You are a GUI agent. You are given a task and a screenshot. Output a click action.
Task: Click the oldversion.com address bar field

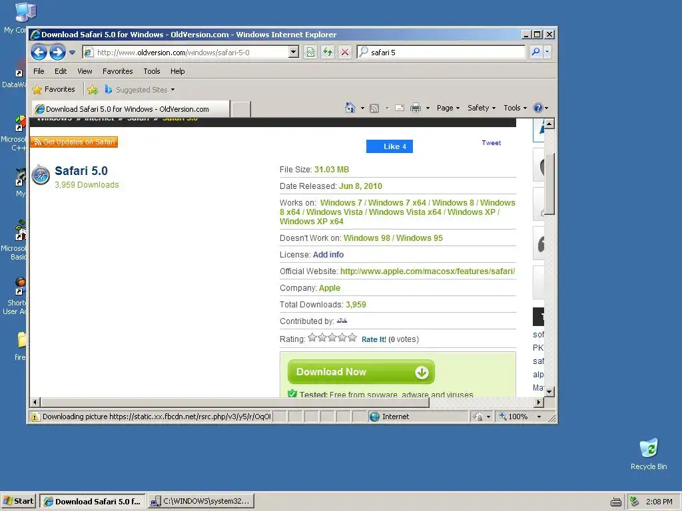pyautogui.click(x=186, y=53)
